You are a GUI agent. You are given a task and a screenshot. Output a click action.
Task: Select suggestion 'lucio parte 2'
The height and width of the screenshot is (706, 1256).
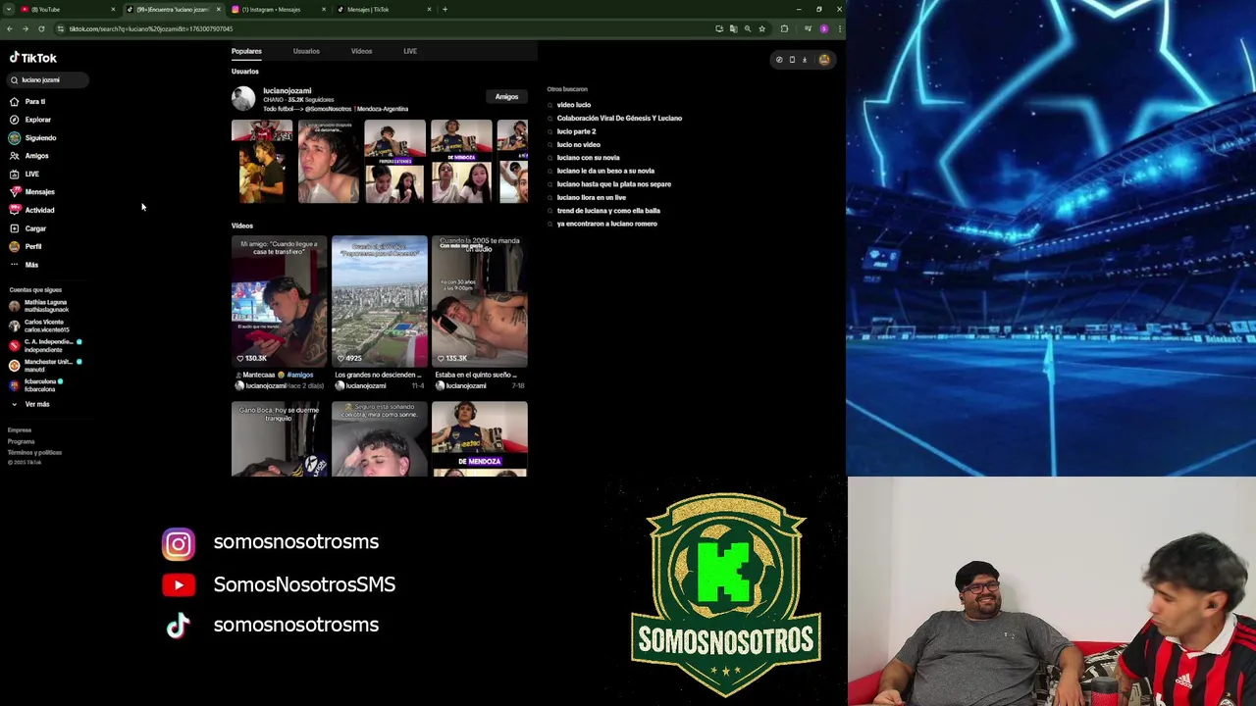coord(576,131)
